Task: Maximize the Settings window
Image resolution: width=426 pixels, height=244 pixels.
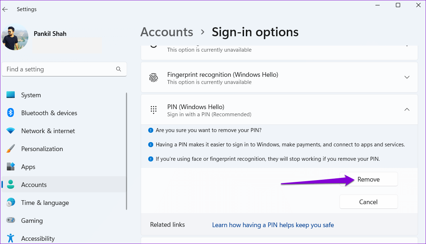Action: click(398, 5)
